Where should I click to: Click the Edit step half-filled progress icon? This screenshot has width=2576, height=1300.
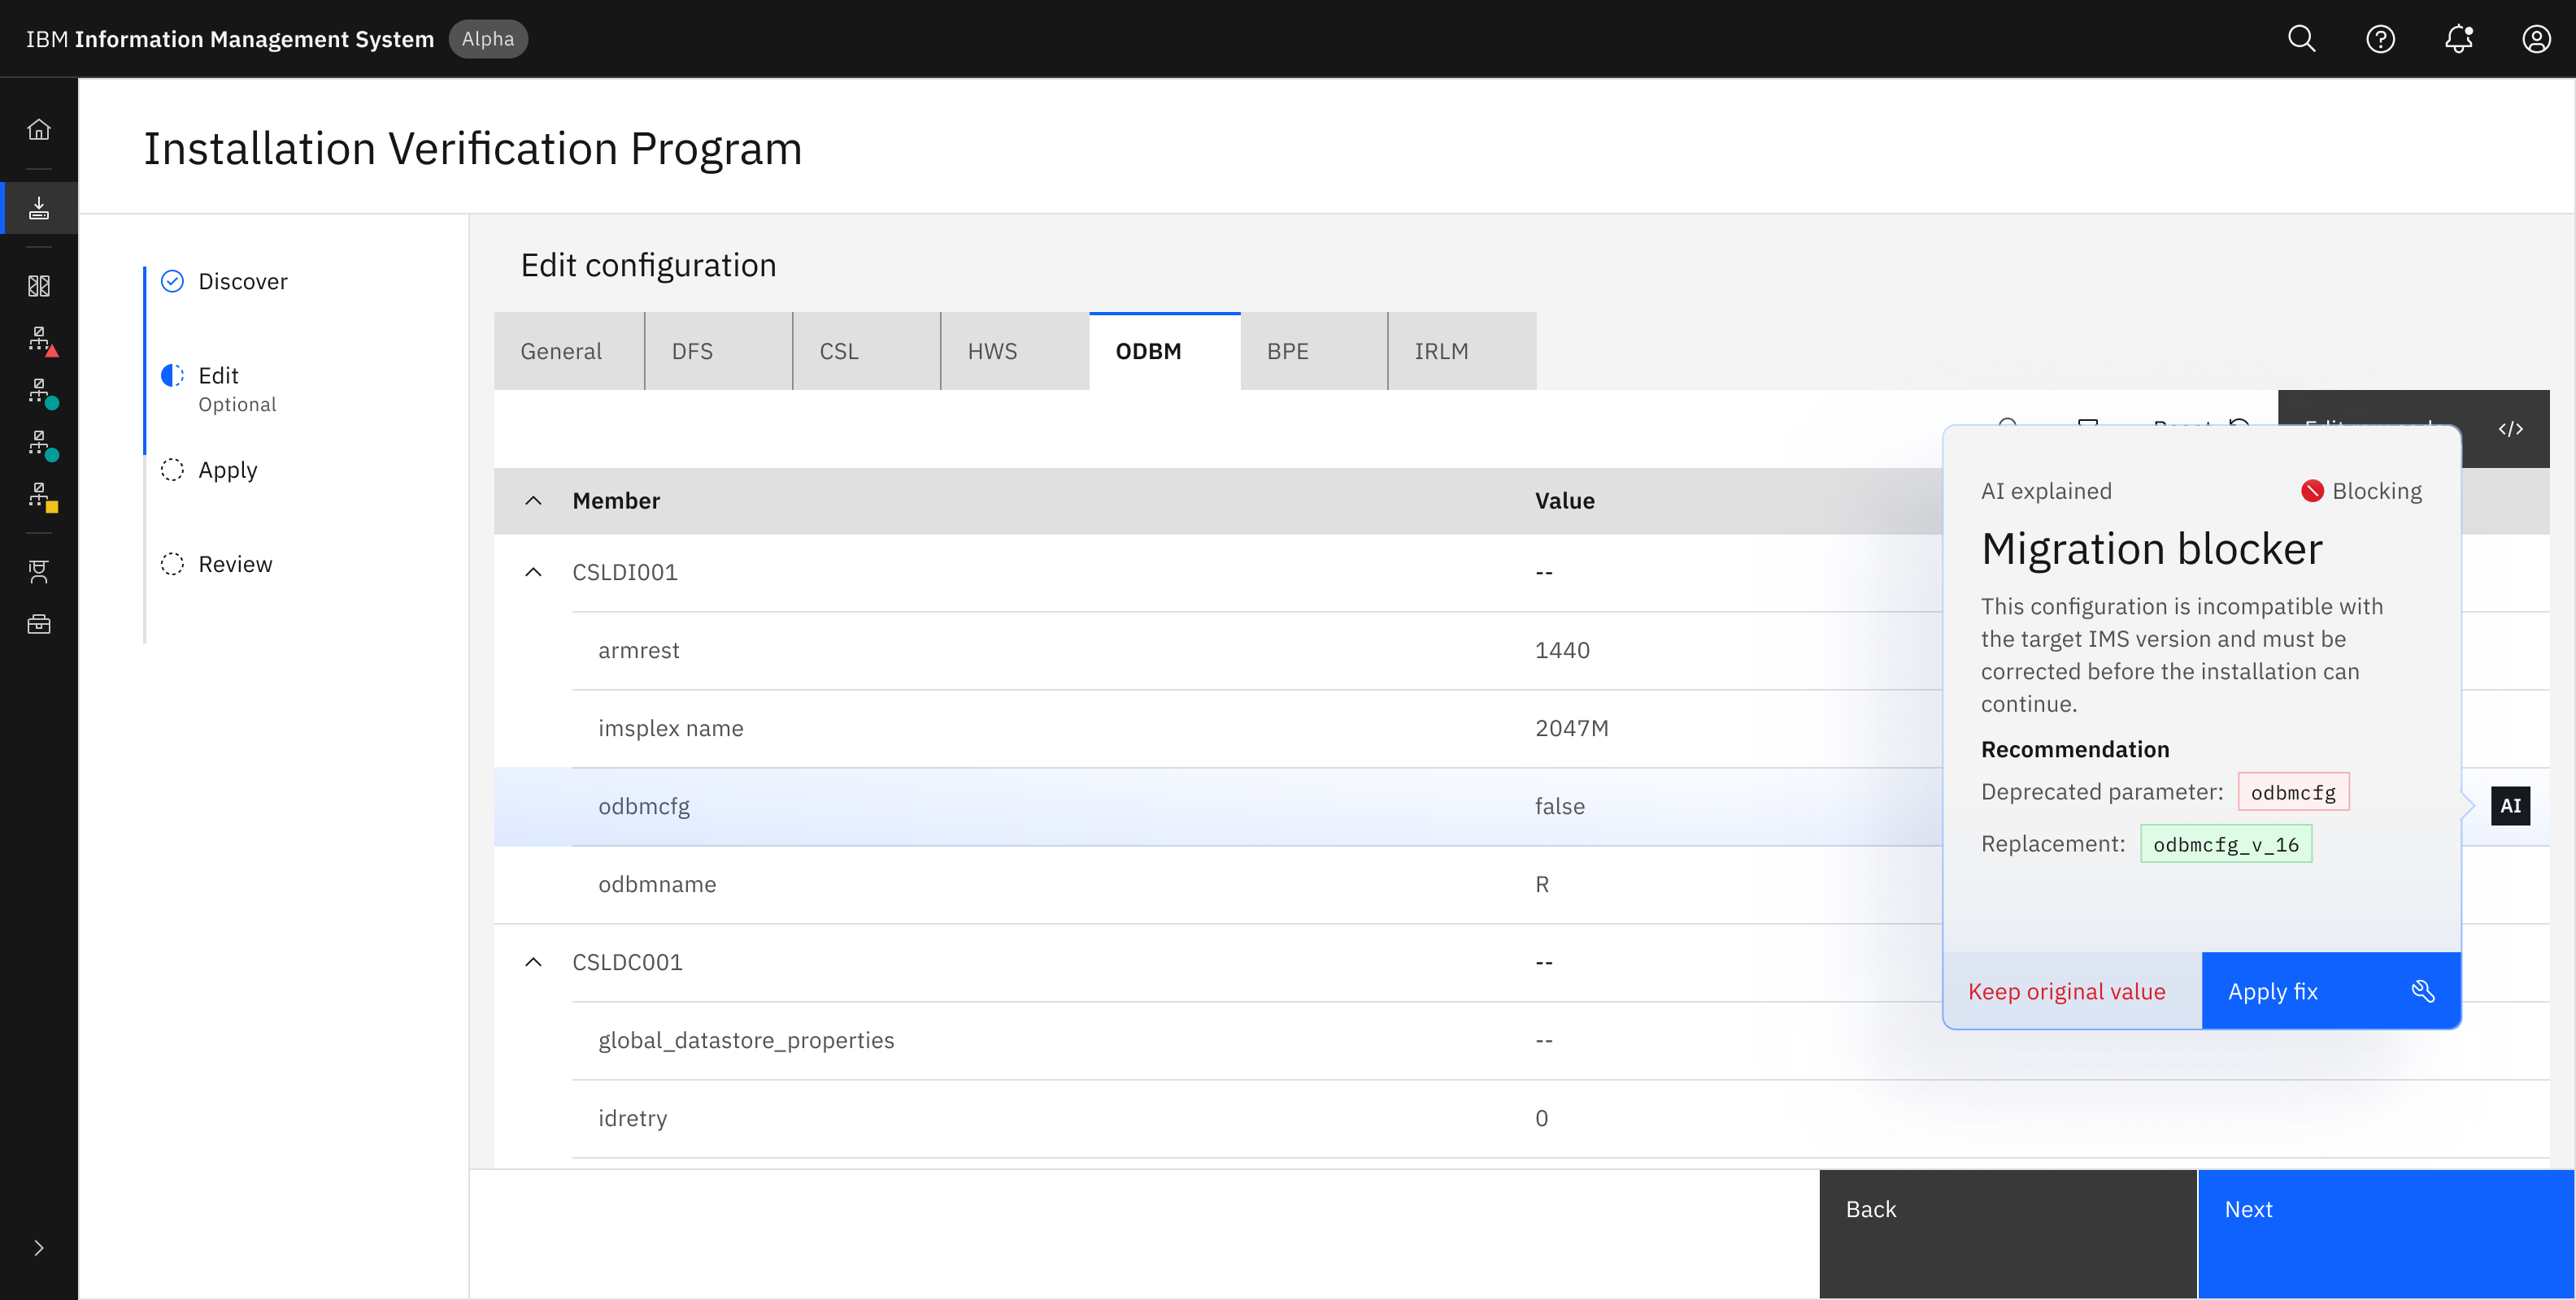[172, 375]
